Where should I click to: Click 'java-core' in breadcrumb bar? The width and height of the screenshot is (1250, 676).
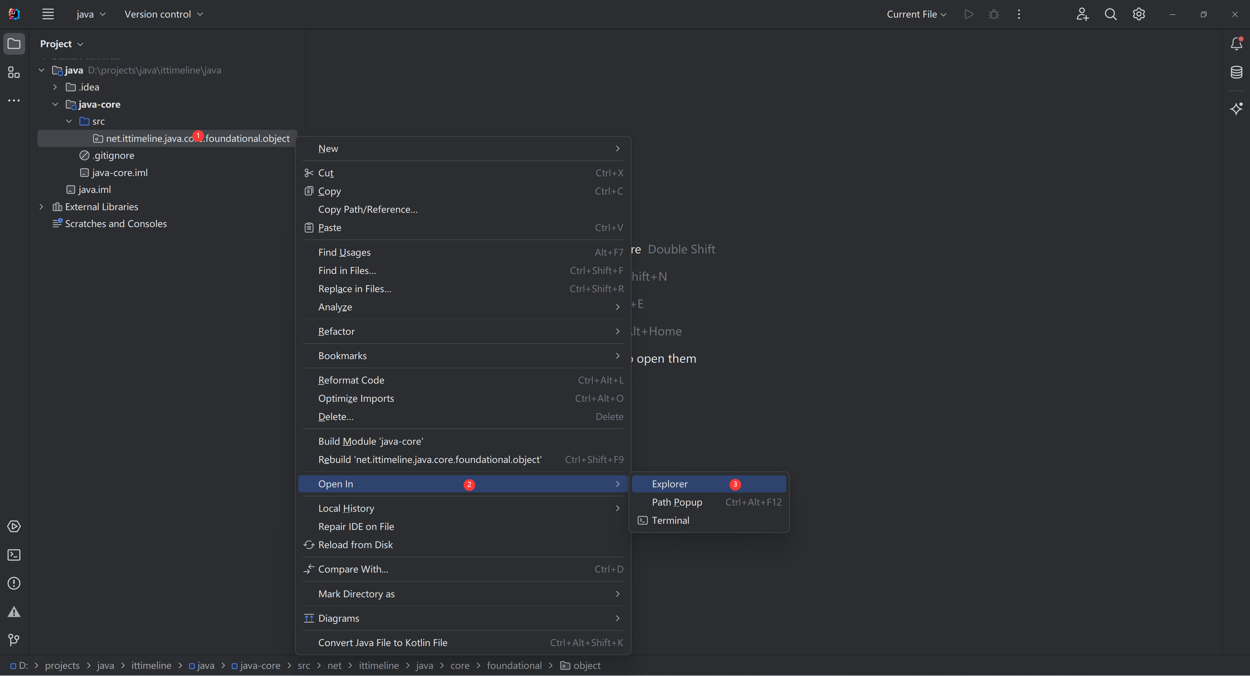click(x=256, y=665)
